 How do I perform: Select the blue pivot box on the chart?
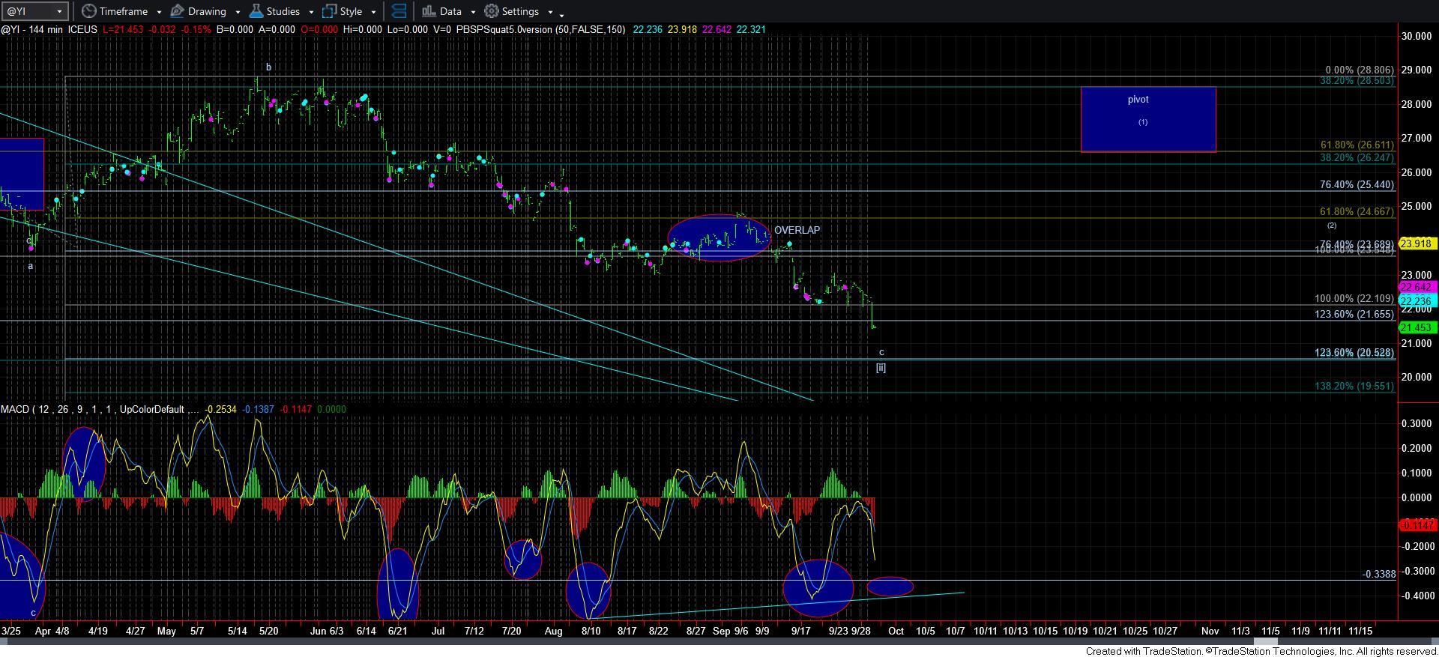pyautogui.click(x=1148, y=119)
